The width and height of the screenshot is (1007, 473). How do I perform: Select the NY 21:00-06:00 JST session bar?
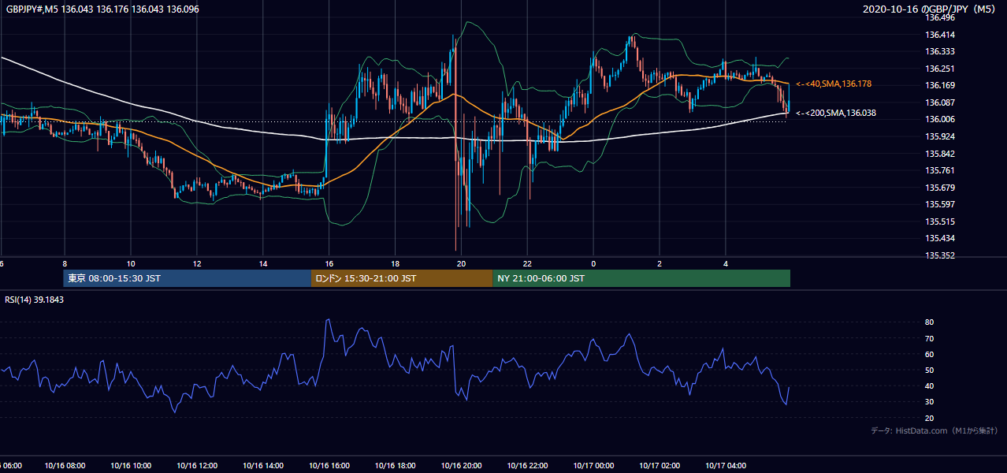coord(641,278)
